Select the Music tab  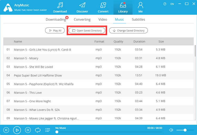pos(120,20)
